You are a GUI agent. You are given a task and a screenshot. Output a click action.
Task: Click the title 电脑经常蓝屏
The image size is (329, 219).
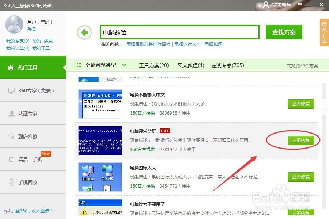[143, 131]
